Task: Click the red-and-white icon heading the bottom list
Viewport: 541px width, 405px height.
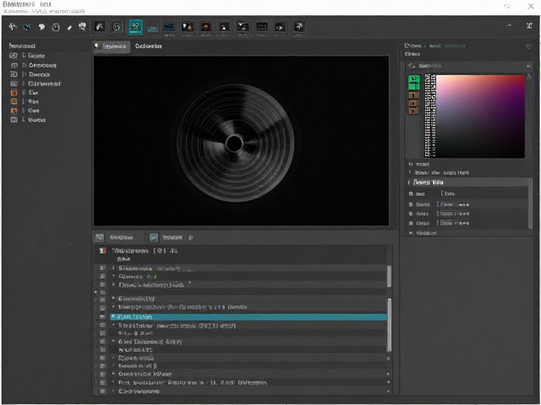Action: pyautogui.click(x=102, y=251)
